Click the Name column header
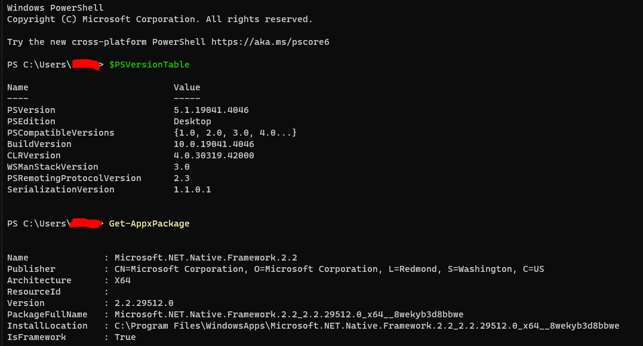The image size is (643, 346). [17, 87]
